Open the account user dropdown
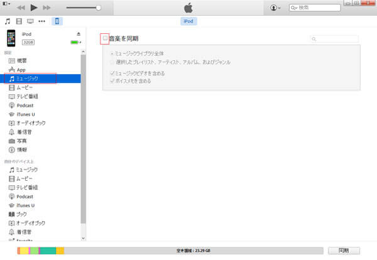 [275, 8]
